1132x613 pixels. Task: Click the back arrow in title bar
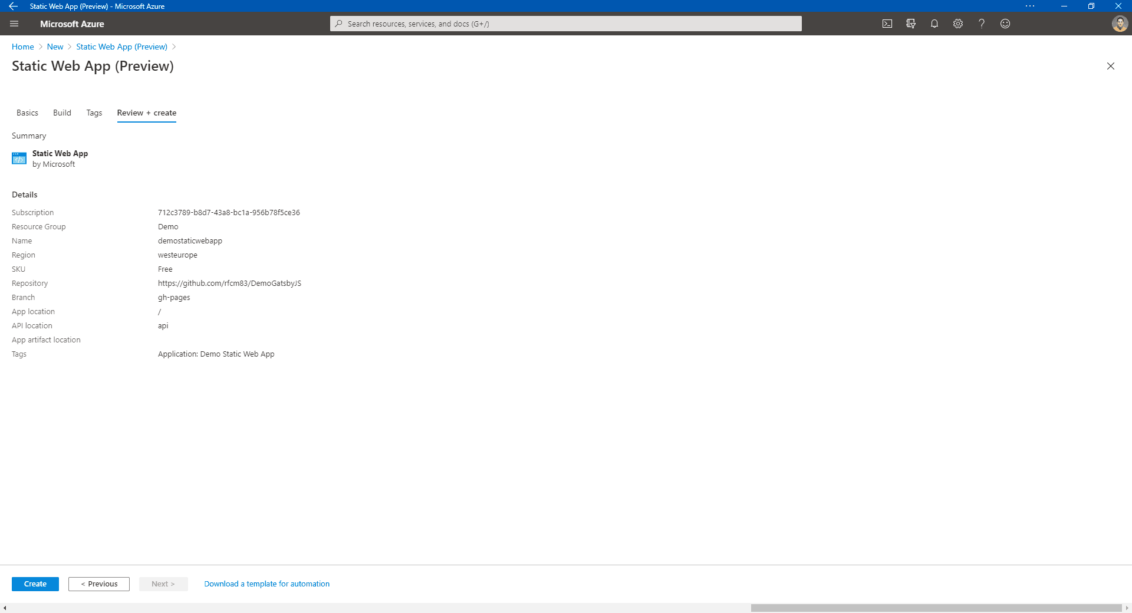pos(13,6)
